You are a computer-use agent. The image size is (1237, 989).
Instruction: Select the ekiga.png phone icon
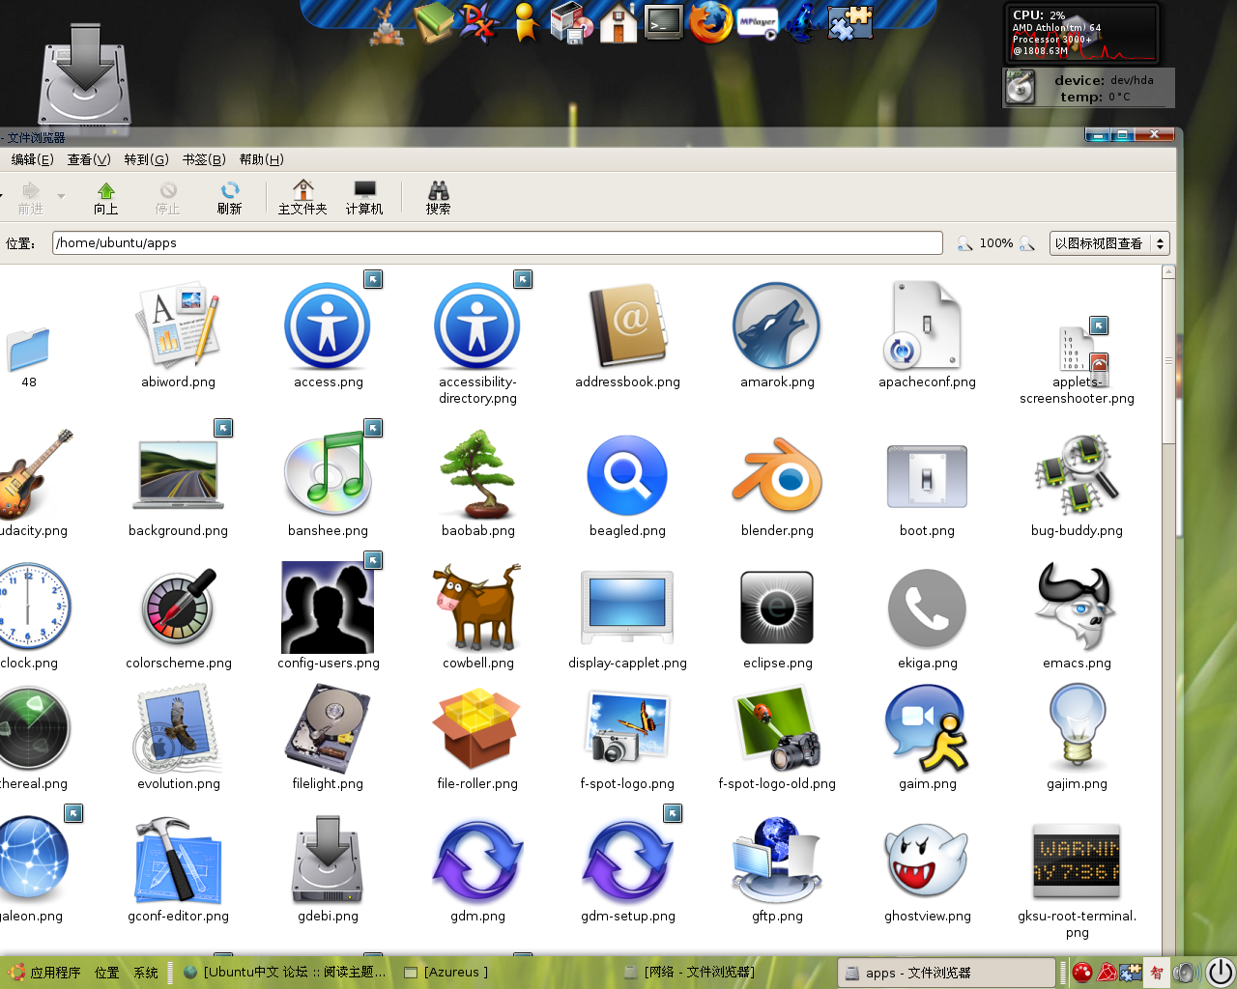927,608
